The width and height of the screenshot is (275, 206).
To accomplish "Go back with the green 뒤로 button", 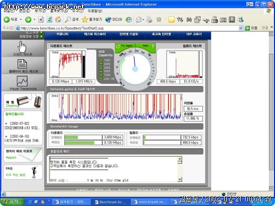I will click(10, 19).
